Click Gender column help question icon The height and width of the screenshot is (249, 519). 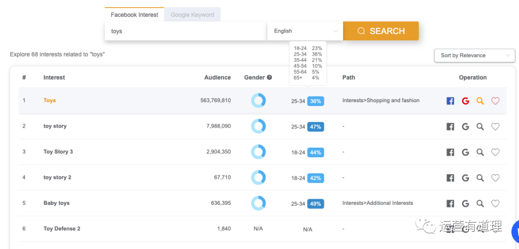(270, 78)
